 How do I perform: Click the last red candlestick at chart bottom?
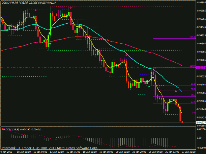coord(182,122)
